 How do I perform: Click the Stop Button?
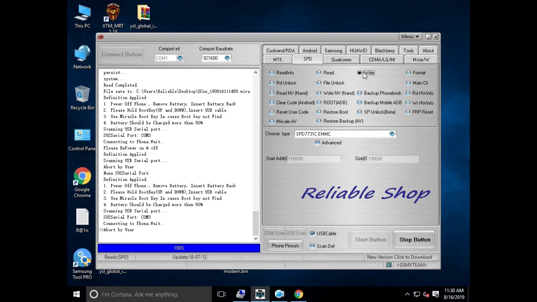pyautogui.click(x=415, y=240)
